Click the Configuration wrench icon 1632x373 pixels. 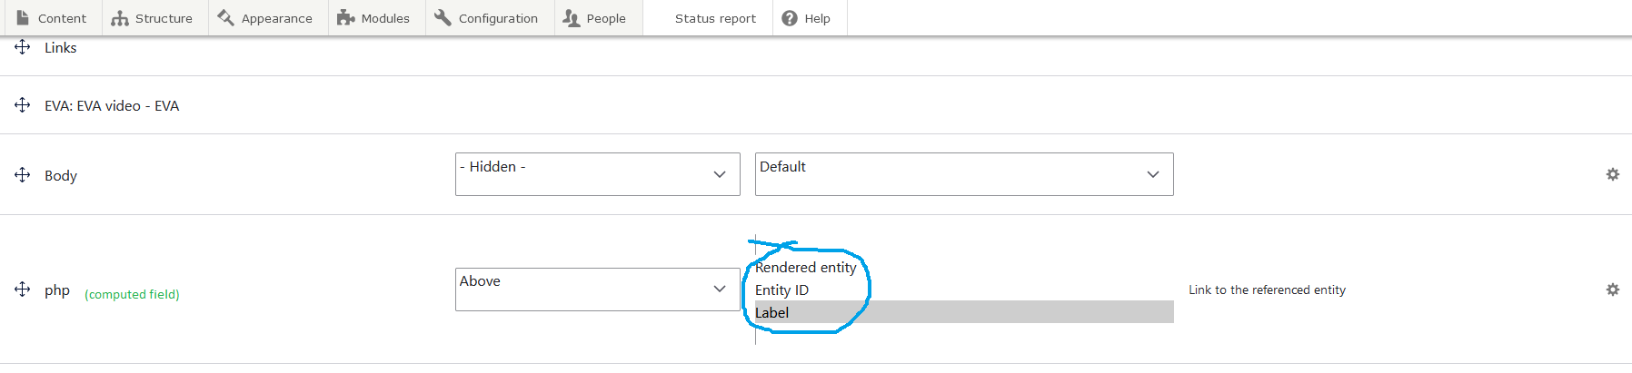coord(443,17)
